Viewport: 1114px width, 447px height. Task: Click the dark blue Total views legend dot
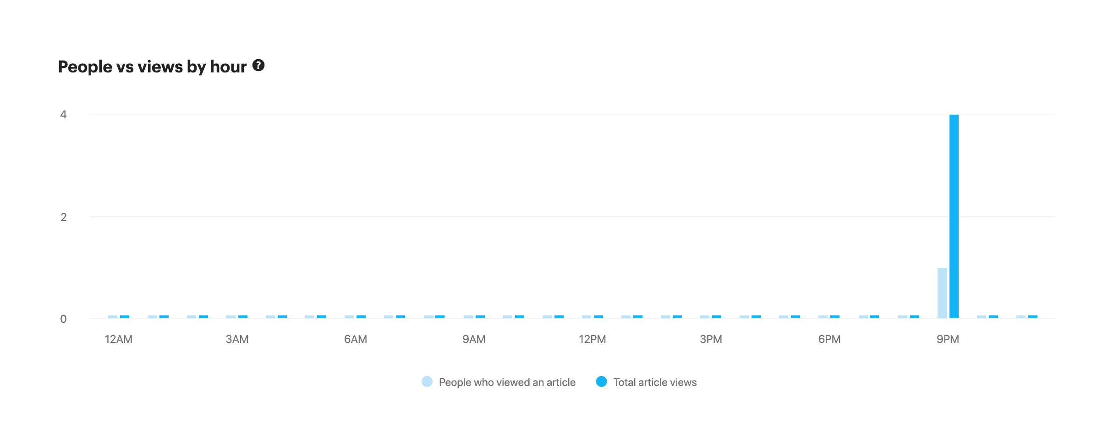point(601,382)
